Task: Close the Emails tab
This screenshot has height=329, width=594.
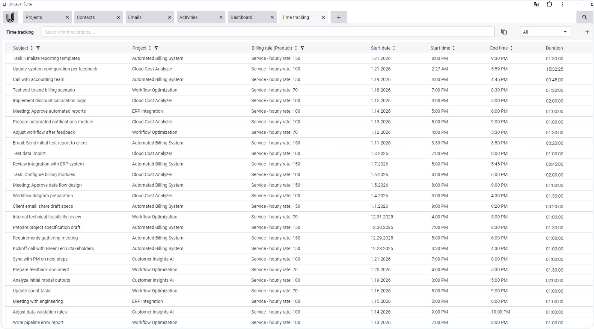Action: tap(170, 17)
